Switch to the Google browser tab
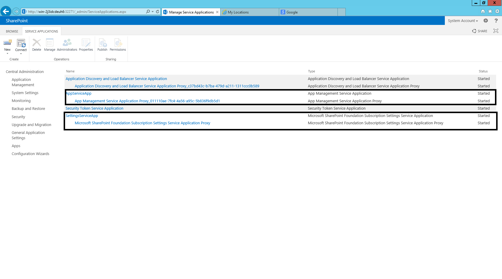Image resolution: width=502 pixels, height=279 pixels. tap(308, 12)
